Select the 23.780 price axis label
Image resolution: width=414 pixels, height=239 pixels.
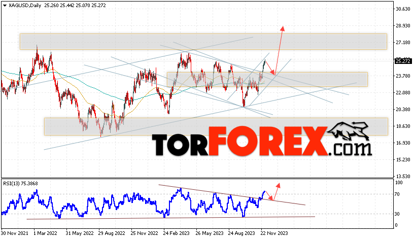click(403, 76)
